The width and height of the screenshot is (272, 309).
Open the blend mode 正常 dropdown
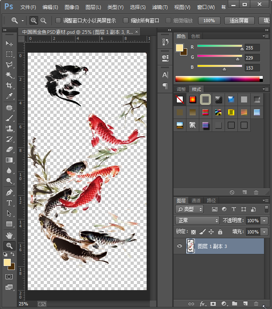(x=197, y=221)
